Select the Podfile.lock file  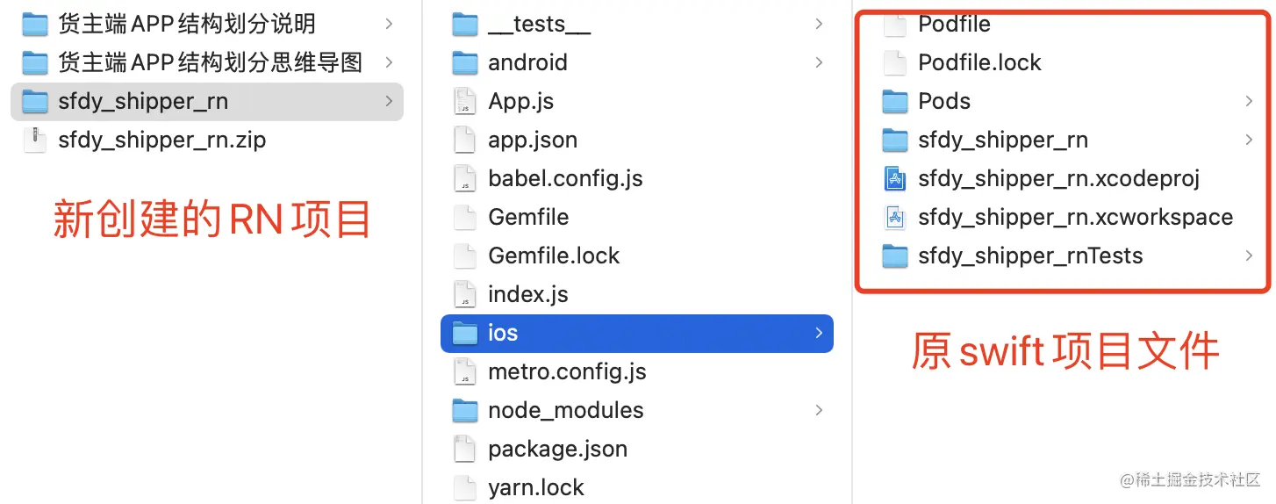pos(979,63)
